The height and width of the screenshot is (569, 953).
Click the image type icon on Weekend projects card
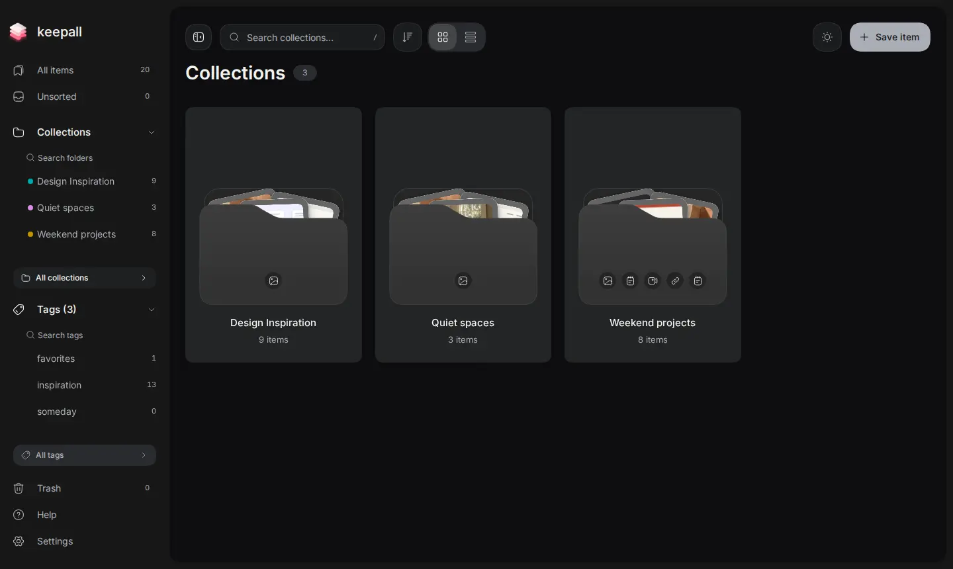[x=608, y=281]
